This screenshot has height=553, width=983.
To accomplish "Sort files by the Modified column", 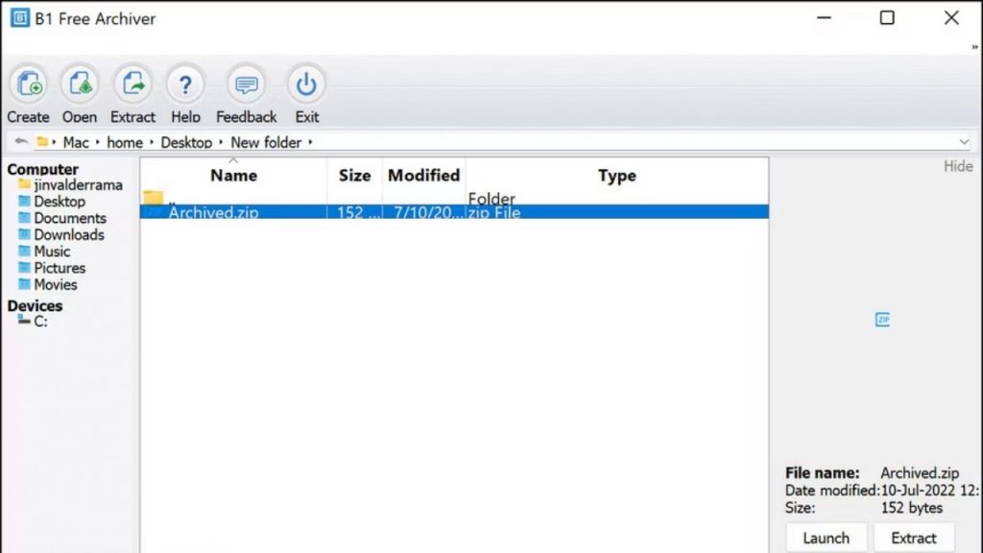I will 423,176.
